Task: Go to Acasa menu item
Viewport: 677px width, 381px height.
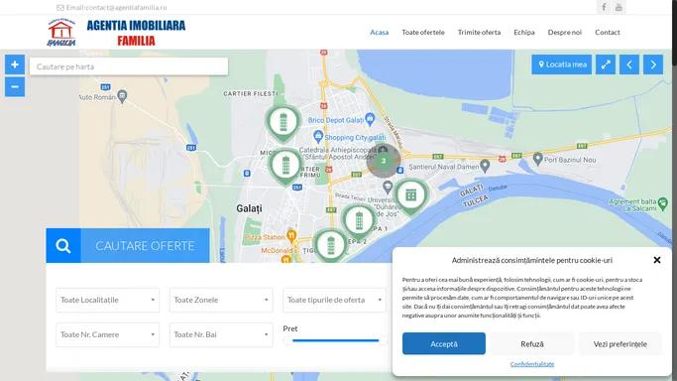Action: [379, 33]
